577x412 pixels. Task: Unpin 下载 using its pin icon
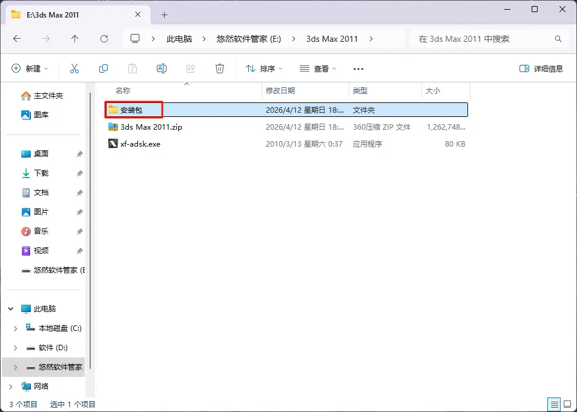point(79,173)
